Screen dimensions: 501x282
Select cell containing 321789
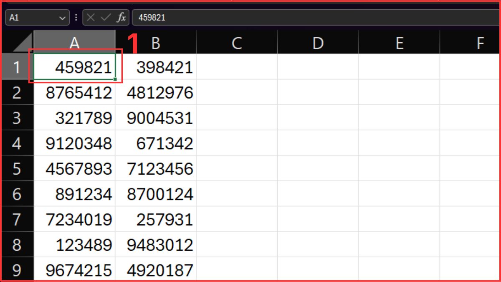(x=74, y=117)
